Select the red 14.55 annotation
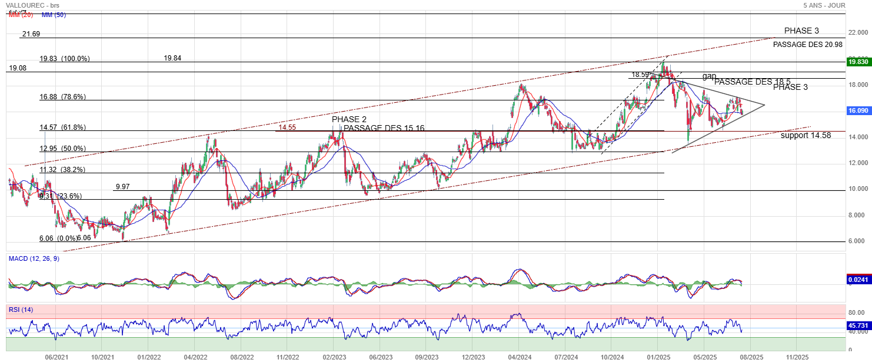Viewport: 872px width, 363px height. [287, 127]
